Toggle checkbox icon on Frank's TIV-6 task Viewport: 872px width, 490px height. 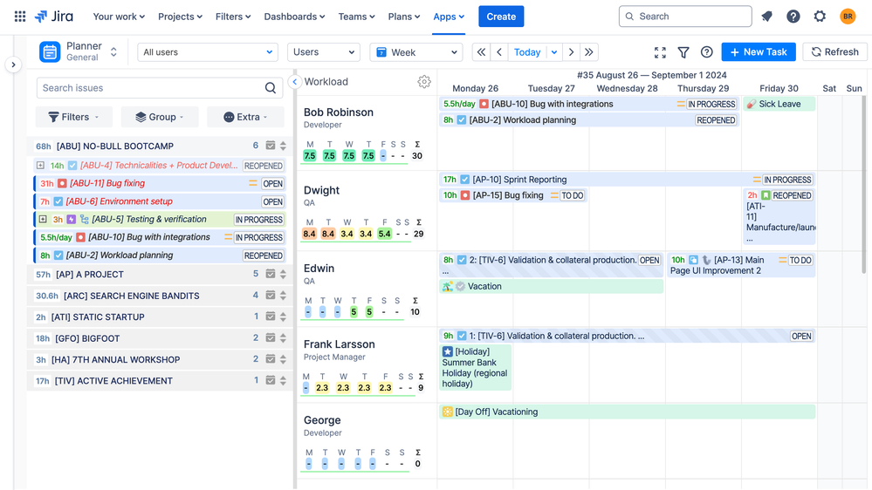(x=462, y=336)
